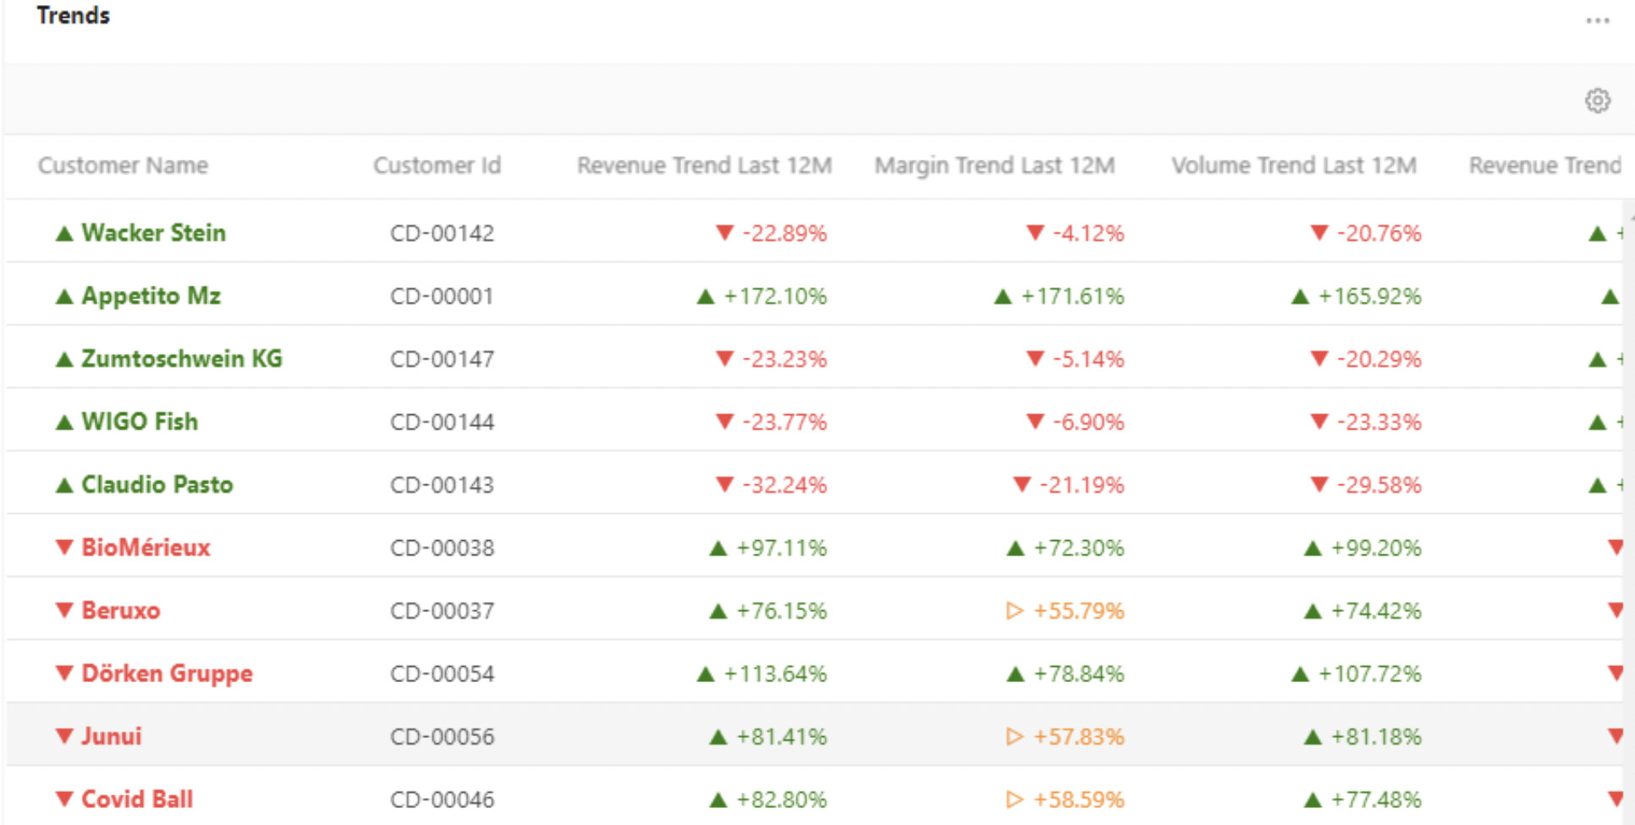Click customer ID CD-00056 cell
The width and height of the screenshot is (1635, 825).
(442, 737)
